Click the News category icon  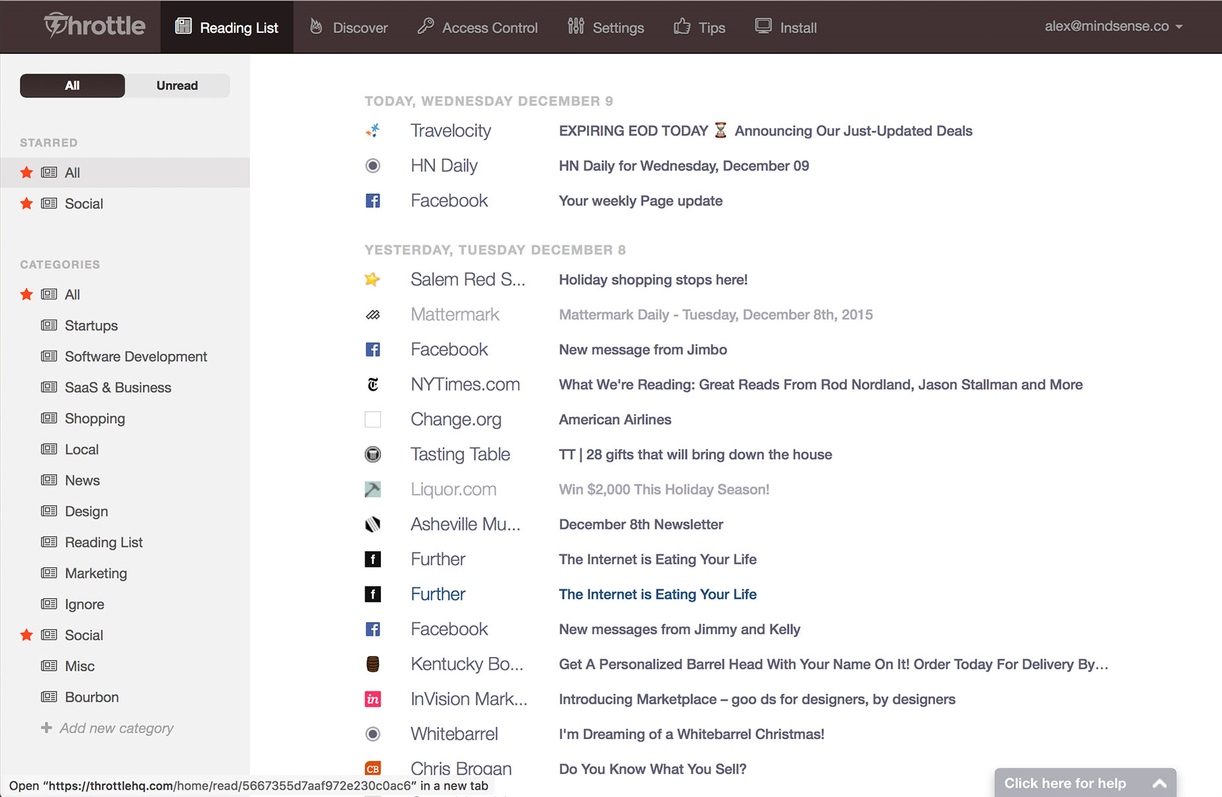[49, 479]
